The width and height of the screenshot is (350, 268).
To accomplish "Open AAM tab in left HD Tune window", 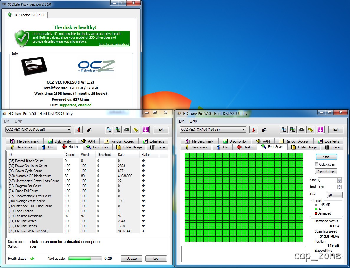I will [88, 141].
